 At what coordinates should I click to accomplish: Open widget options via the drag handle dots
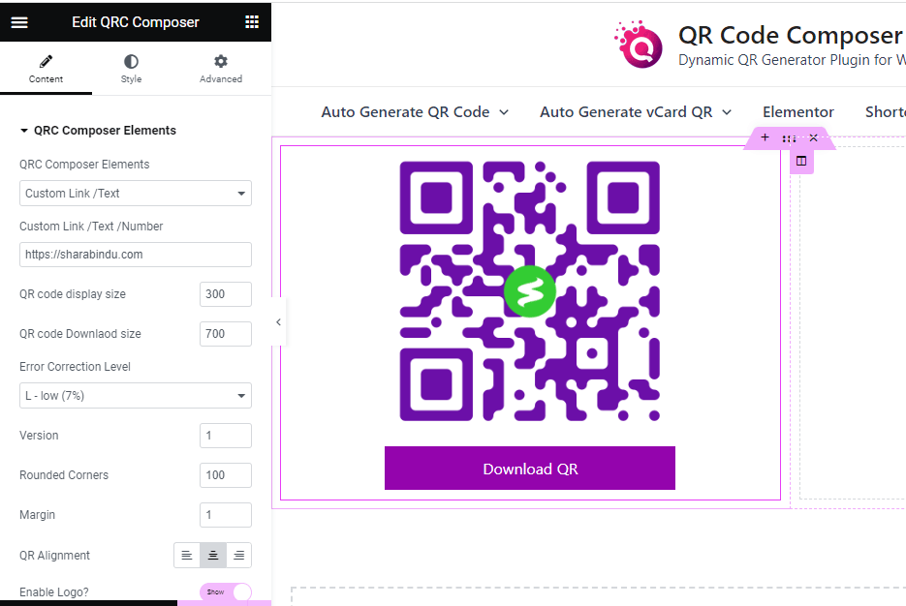click(x=788, y=137)
